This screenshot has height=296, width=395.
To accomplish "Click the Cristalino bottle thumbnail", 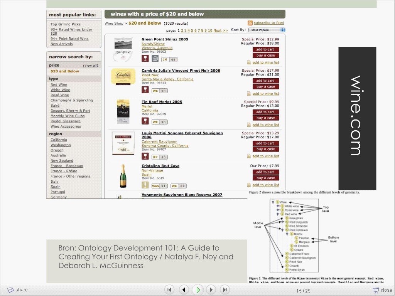I will tap(123, 176).
